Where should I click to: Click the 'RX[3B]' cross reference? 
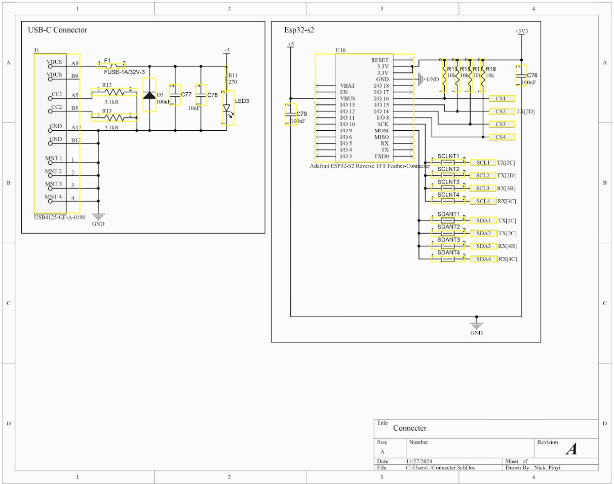click(506, 189)
